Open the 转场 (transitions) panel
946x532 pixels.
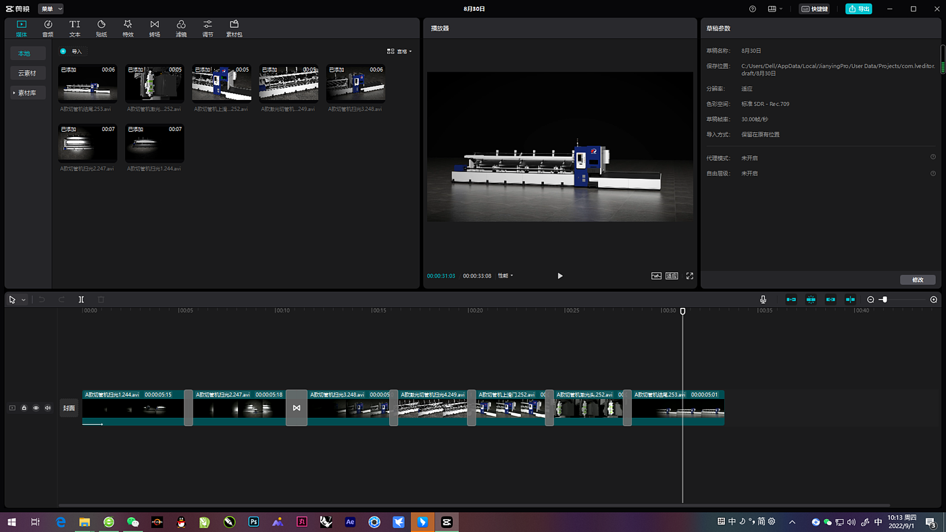point(155,28)
